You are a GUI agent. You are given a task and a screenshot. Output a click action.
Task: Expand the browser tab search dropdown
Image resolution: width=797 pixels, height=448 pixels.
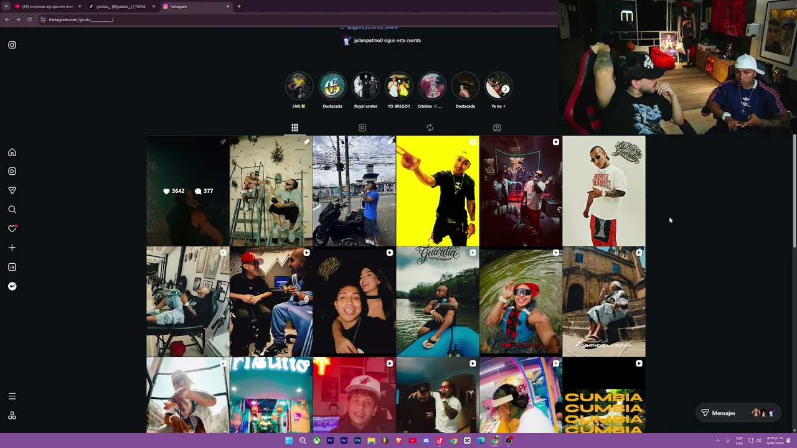6,6
